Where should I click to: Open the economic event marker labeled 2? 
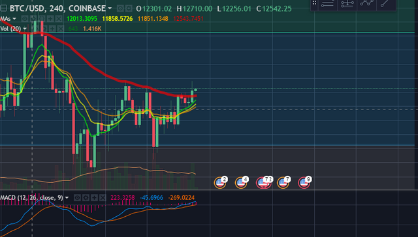click(220, 182)
